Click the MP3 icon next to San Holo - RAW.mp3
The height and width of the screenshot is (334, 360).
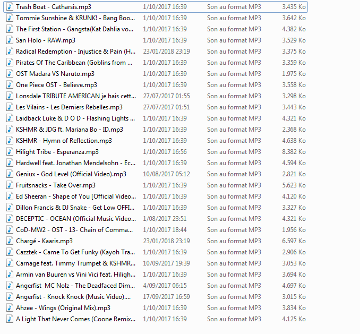10,40
